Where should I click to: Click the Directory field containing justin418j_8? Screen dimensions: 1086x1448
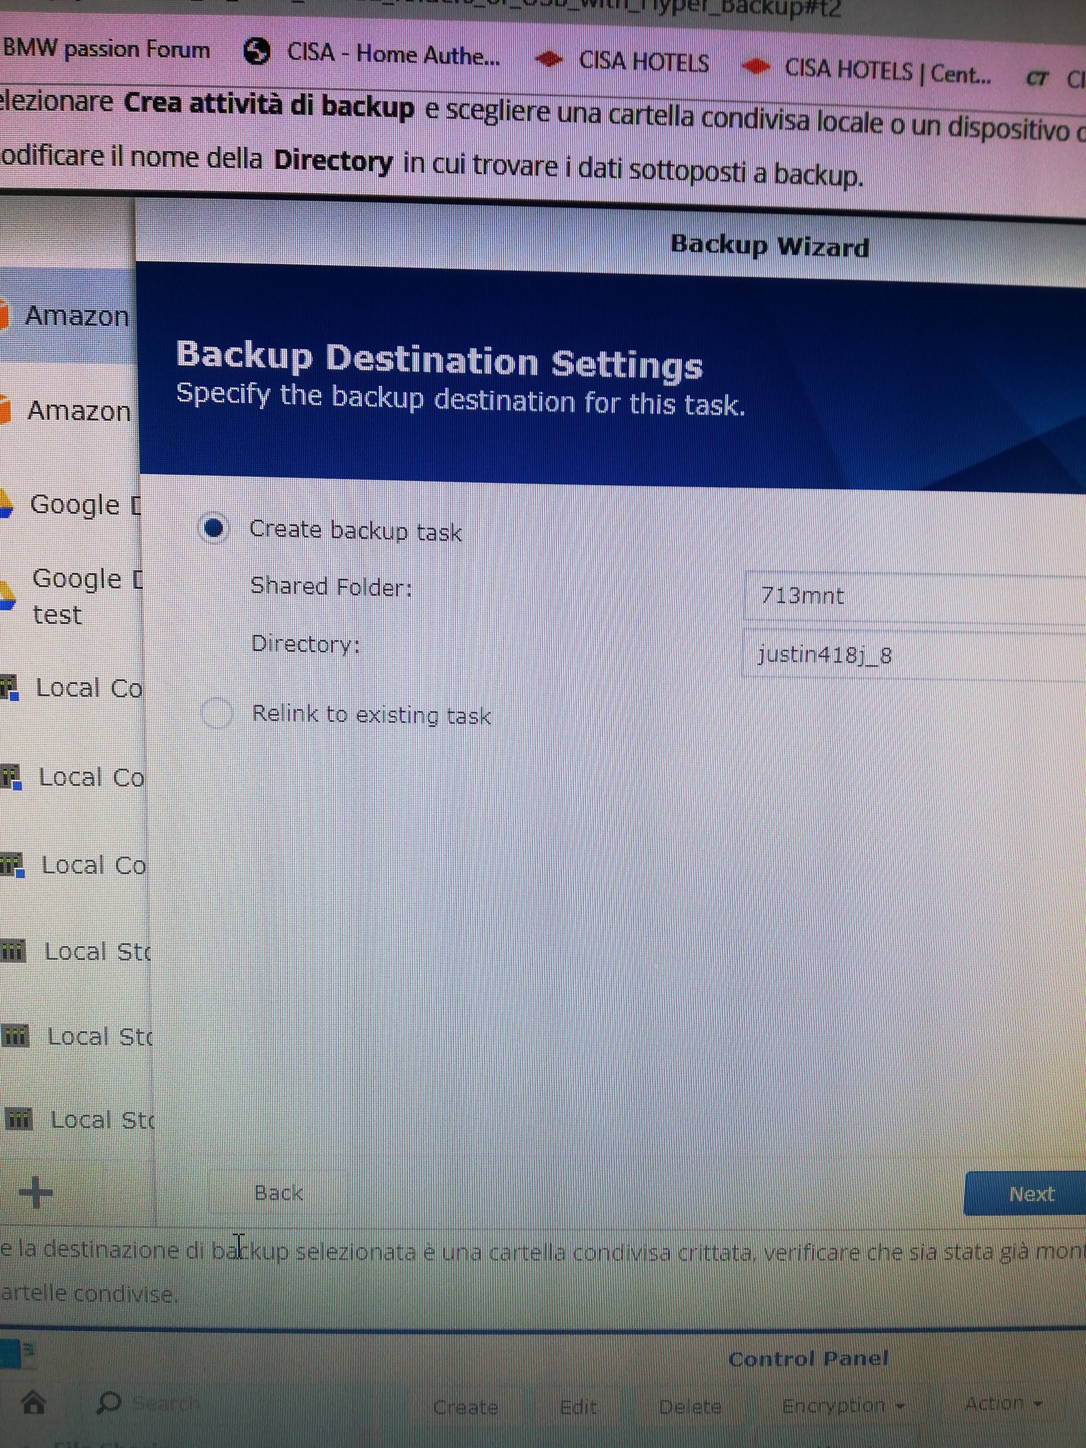tap(916, 656)
